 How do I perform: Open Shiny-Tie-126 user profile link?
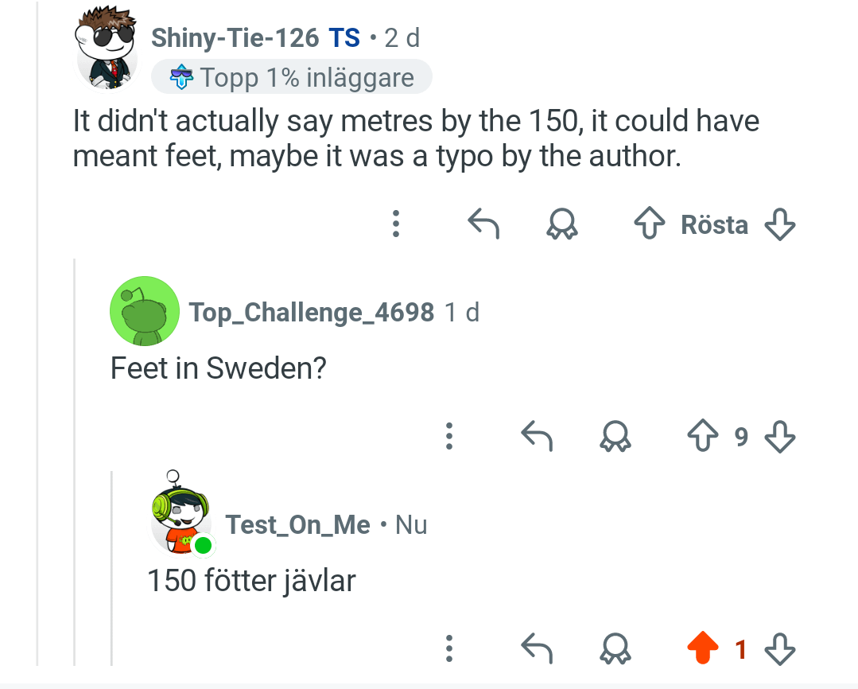(x=235, y=37)
